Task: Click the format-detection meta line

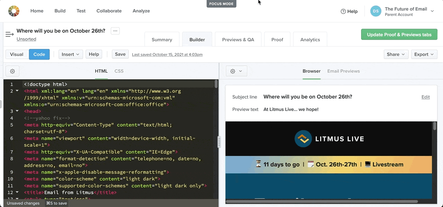Action: pos(112,162)
